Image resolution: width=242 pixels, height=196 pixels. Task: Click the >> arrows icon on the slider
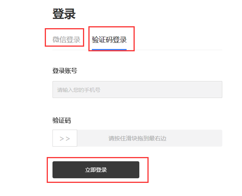click(x=65, y=138)
